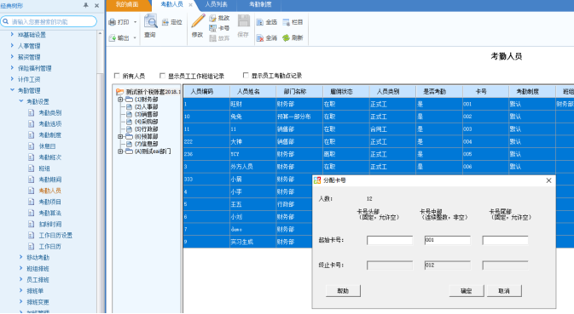Expand the (A)测试eai部门 node
Image resolution: width=574 pixels, height=314 pixels.
[120, 151]
